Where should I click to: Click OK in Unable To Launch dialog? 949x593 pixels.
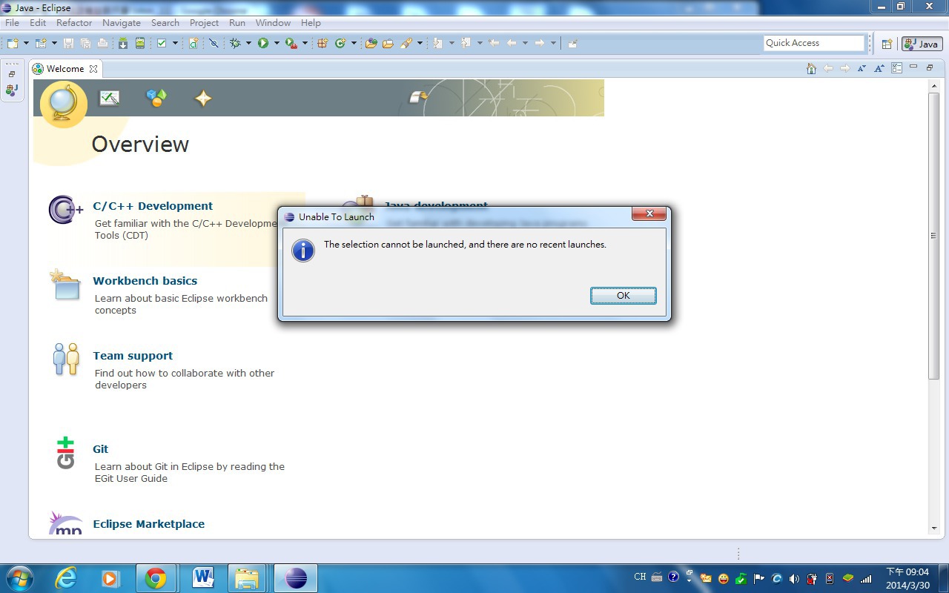pos(624,295)
